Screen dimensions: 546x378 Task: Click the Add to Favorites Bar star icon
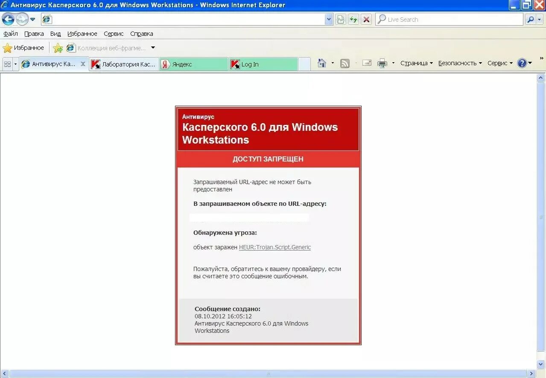58,48
